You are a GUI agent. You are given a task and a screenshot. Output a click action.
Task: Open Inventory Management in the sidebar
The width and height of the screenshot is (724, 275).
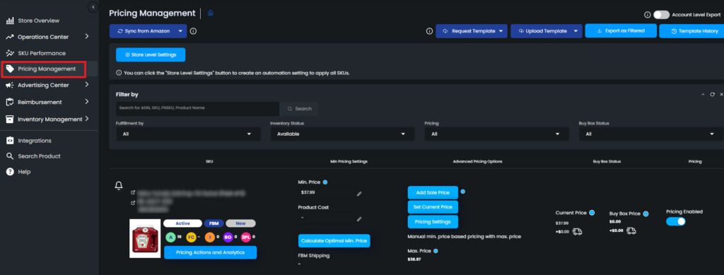(x=50, y=119)
